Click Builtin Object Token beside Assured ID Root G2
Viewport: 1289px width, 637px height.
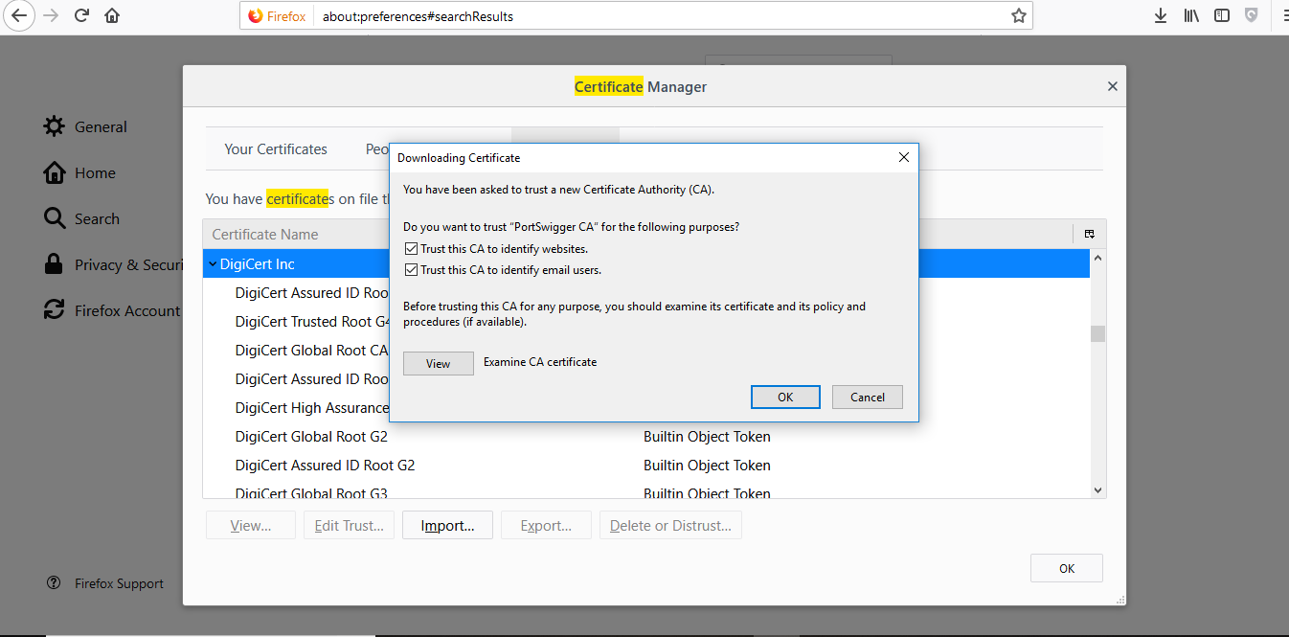pyautogui.click(x=707, y=466)
